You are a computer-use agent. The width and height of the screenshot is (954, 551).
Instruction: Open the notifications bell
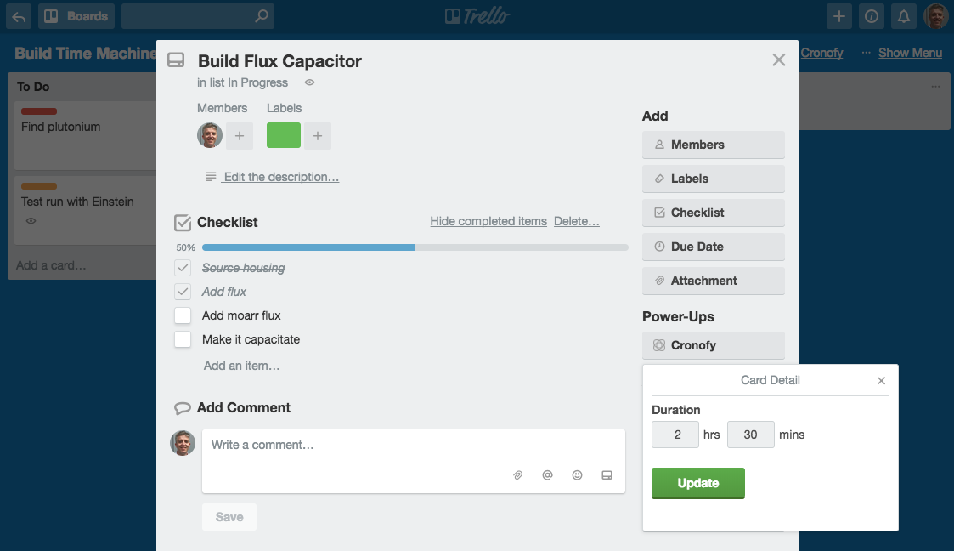pyautogui.click(x=904, y=16)
